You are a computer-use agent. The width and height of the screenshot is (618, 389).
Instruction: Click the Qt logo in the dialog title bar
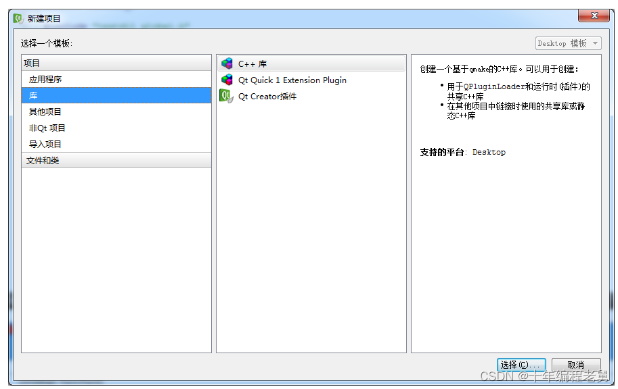point(16,18)
